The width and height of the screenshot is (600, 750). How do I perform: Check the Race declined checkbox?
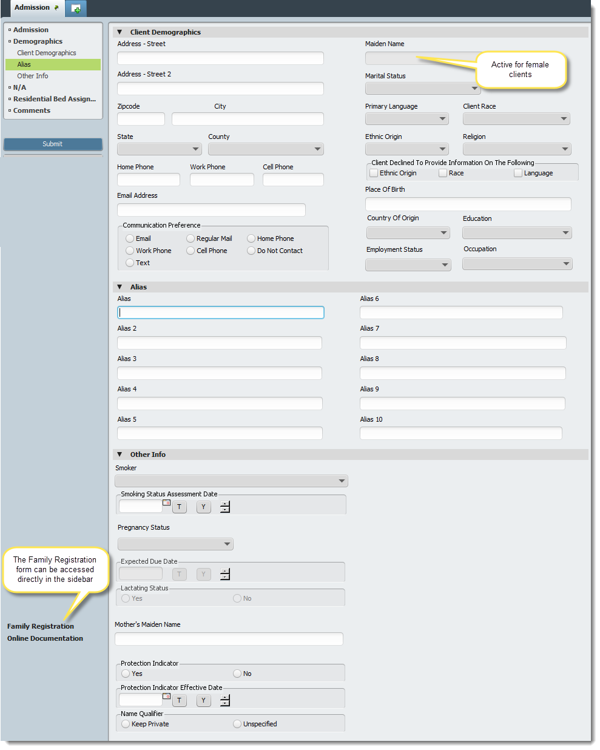(443, 173)
